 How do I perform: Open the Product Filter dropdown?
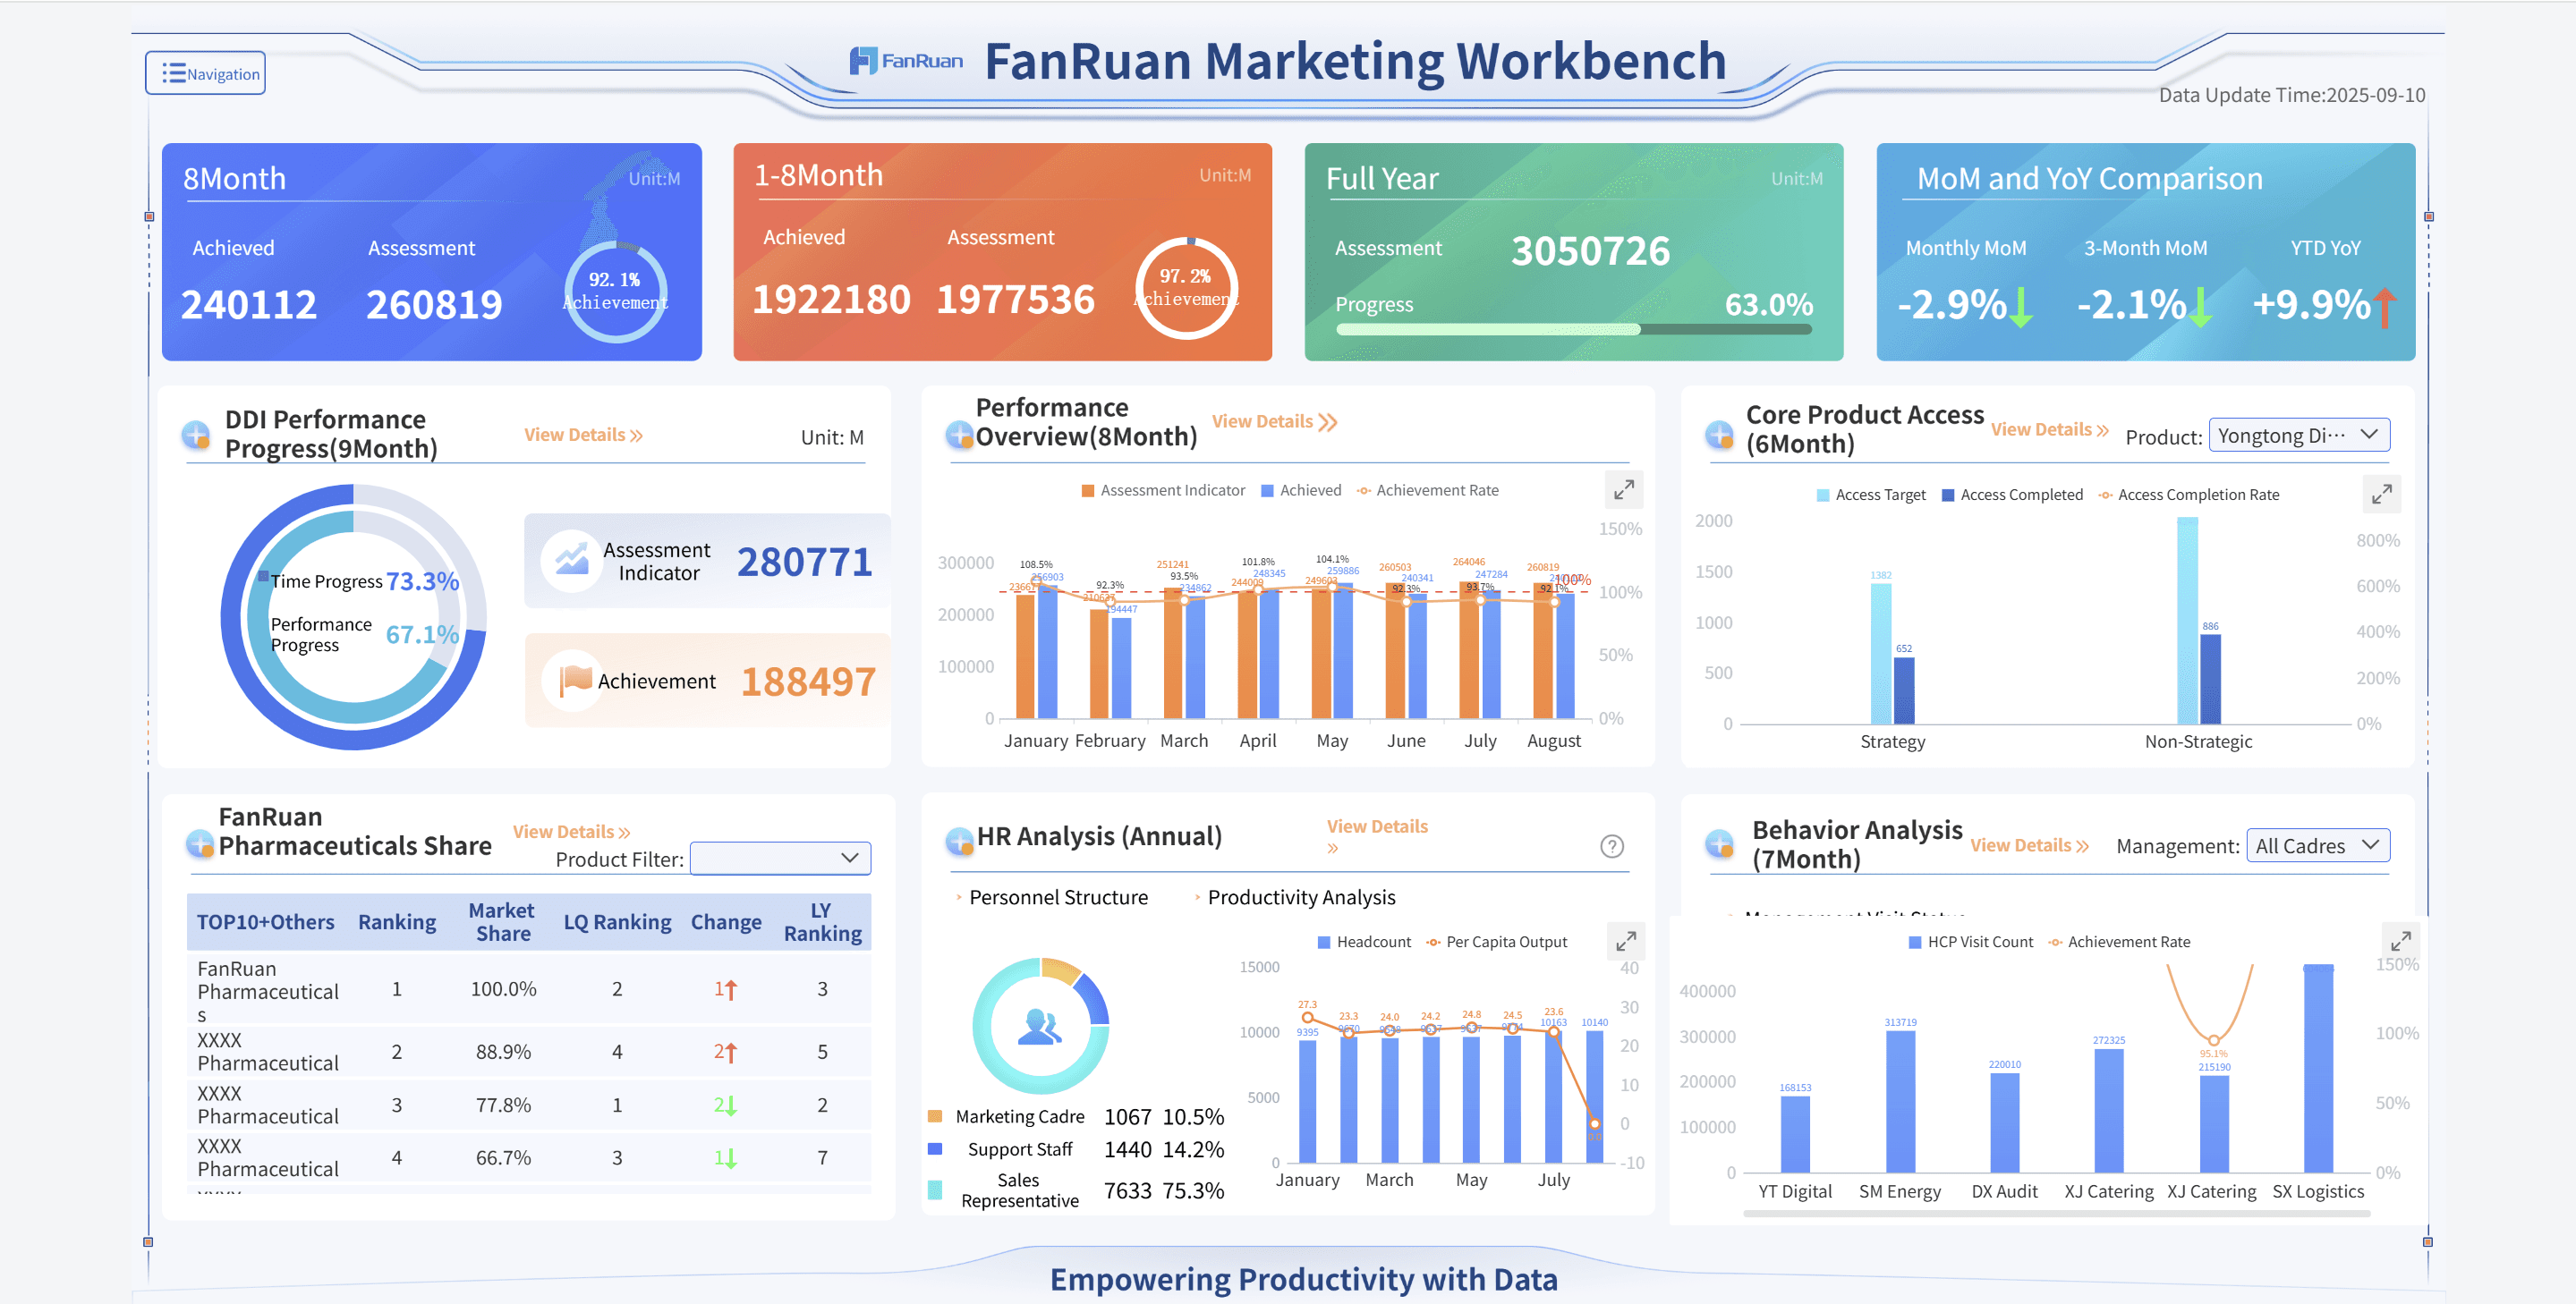[780, 859]
